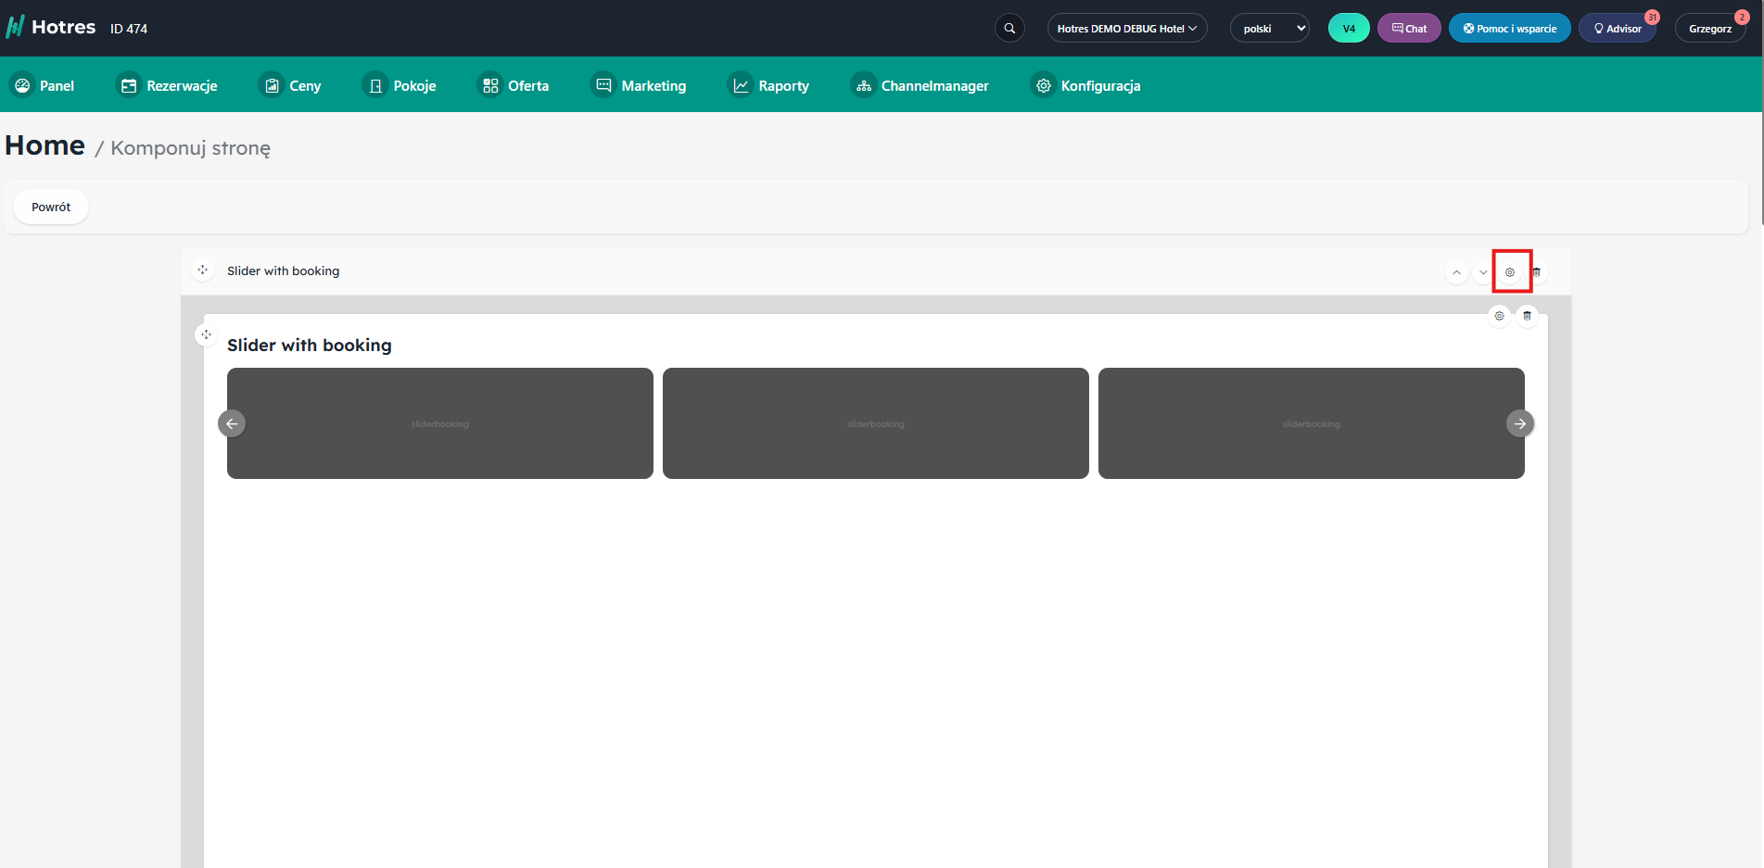Delete section using the header row trash icon
The height and width of the screenshot is (868, 1764).
[x=1536, y=272]
